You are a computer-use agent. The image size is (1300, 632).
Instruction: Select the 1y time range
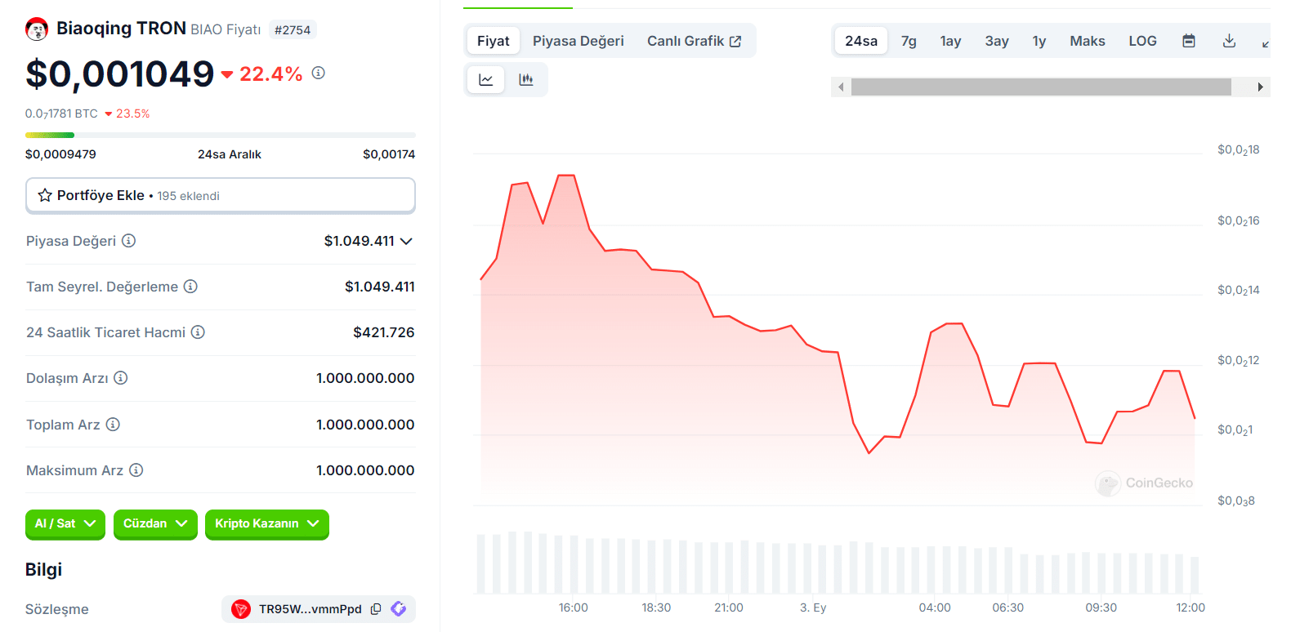[1039, 41]
